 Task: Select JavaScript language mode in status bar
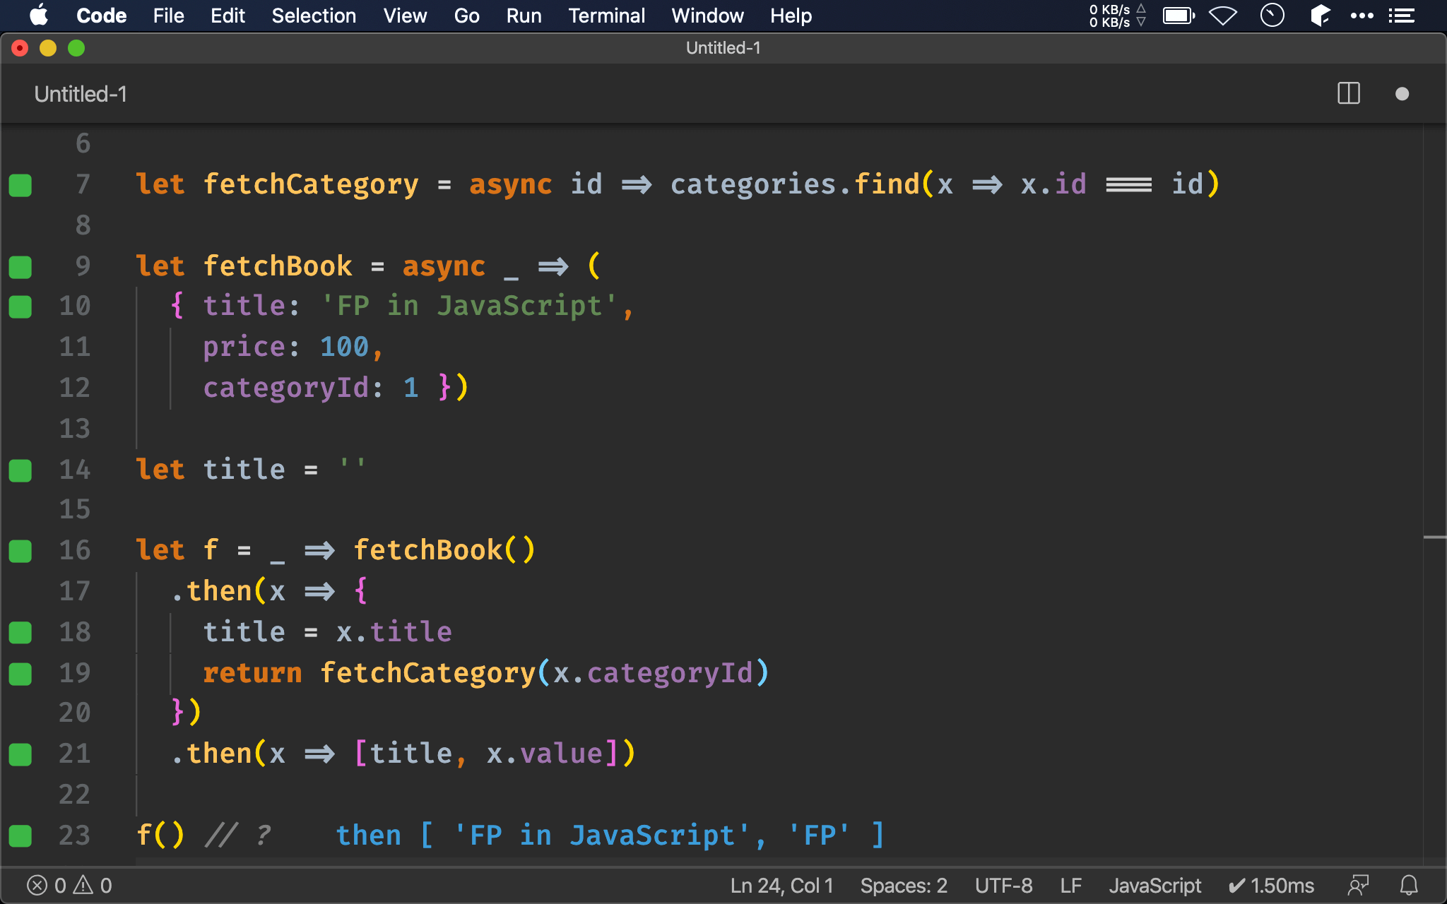1154,885
